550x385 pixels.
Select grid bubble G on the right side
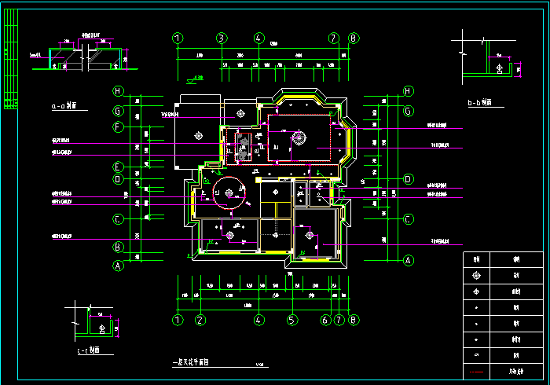pos(408,111)
